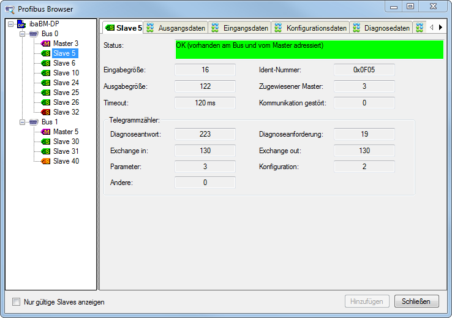Open the Konfigurationsdaten tab

310,28
